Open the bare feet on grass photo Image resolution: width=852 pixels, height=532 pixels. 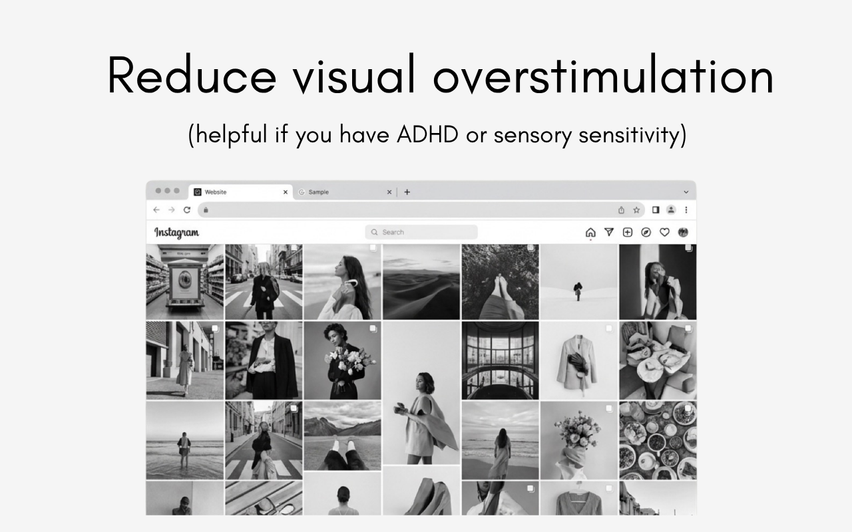tap(500, 282)
